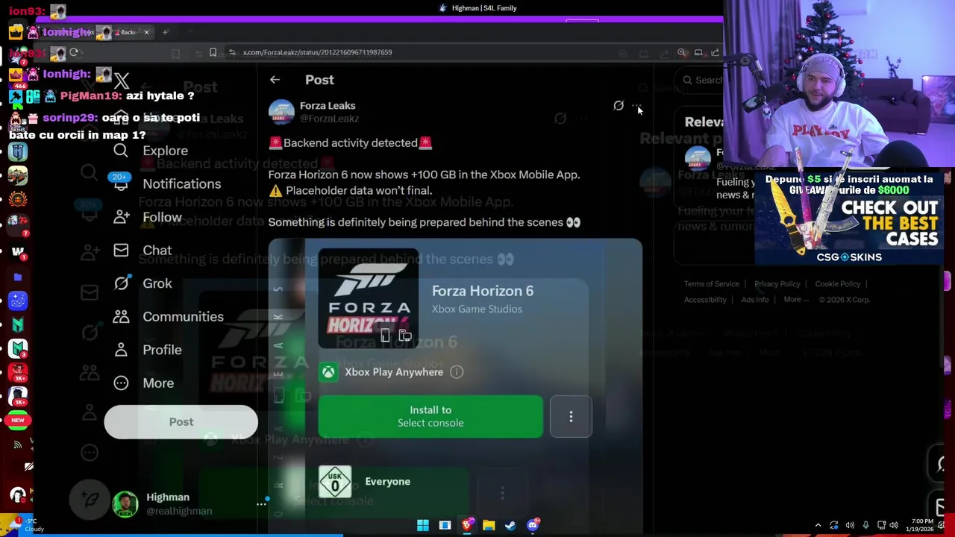This screenshot has height=537, width=955.
Task: Open the Task View taskbar icon
Action: click(445, 525)
